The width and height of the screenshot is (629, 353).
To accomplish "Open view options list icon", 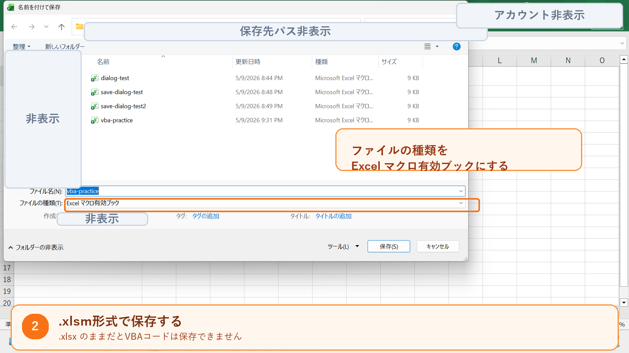I will 428,46.
